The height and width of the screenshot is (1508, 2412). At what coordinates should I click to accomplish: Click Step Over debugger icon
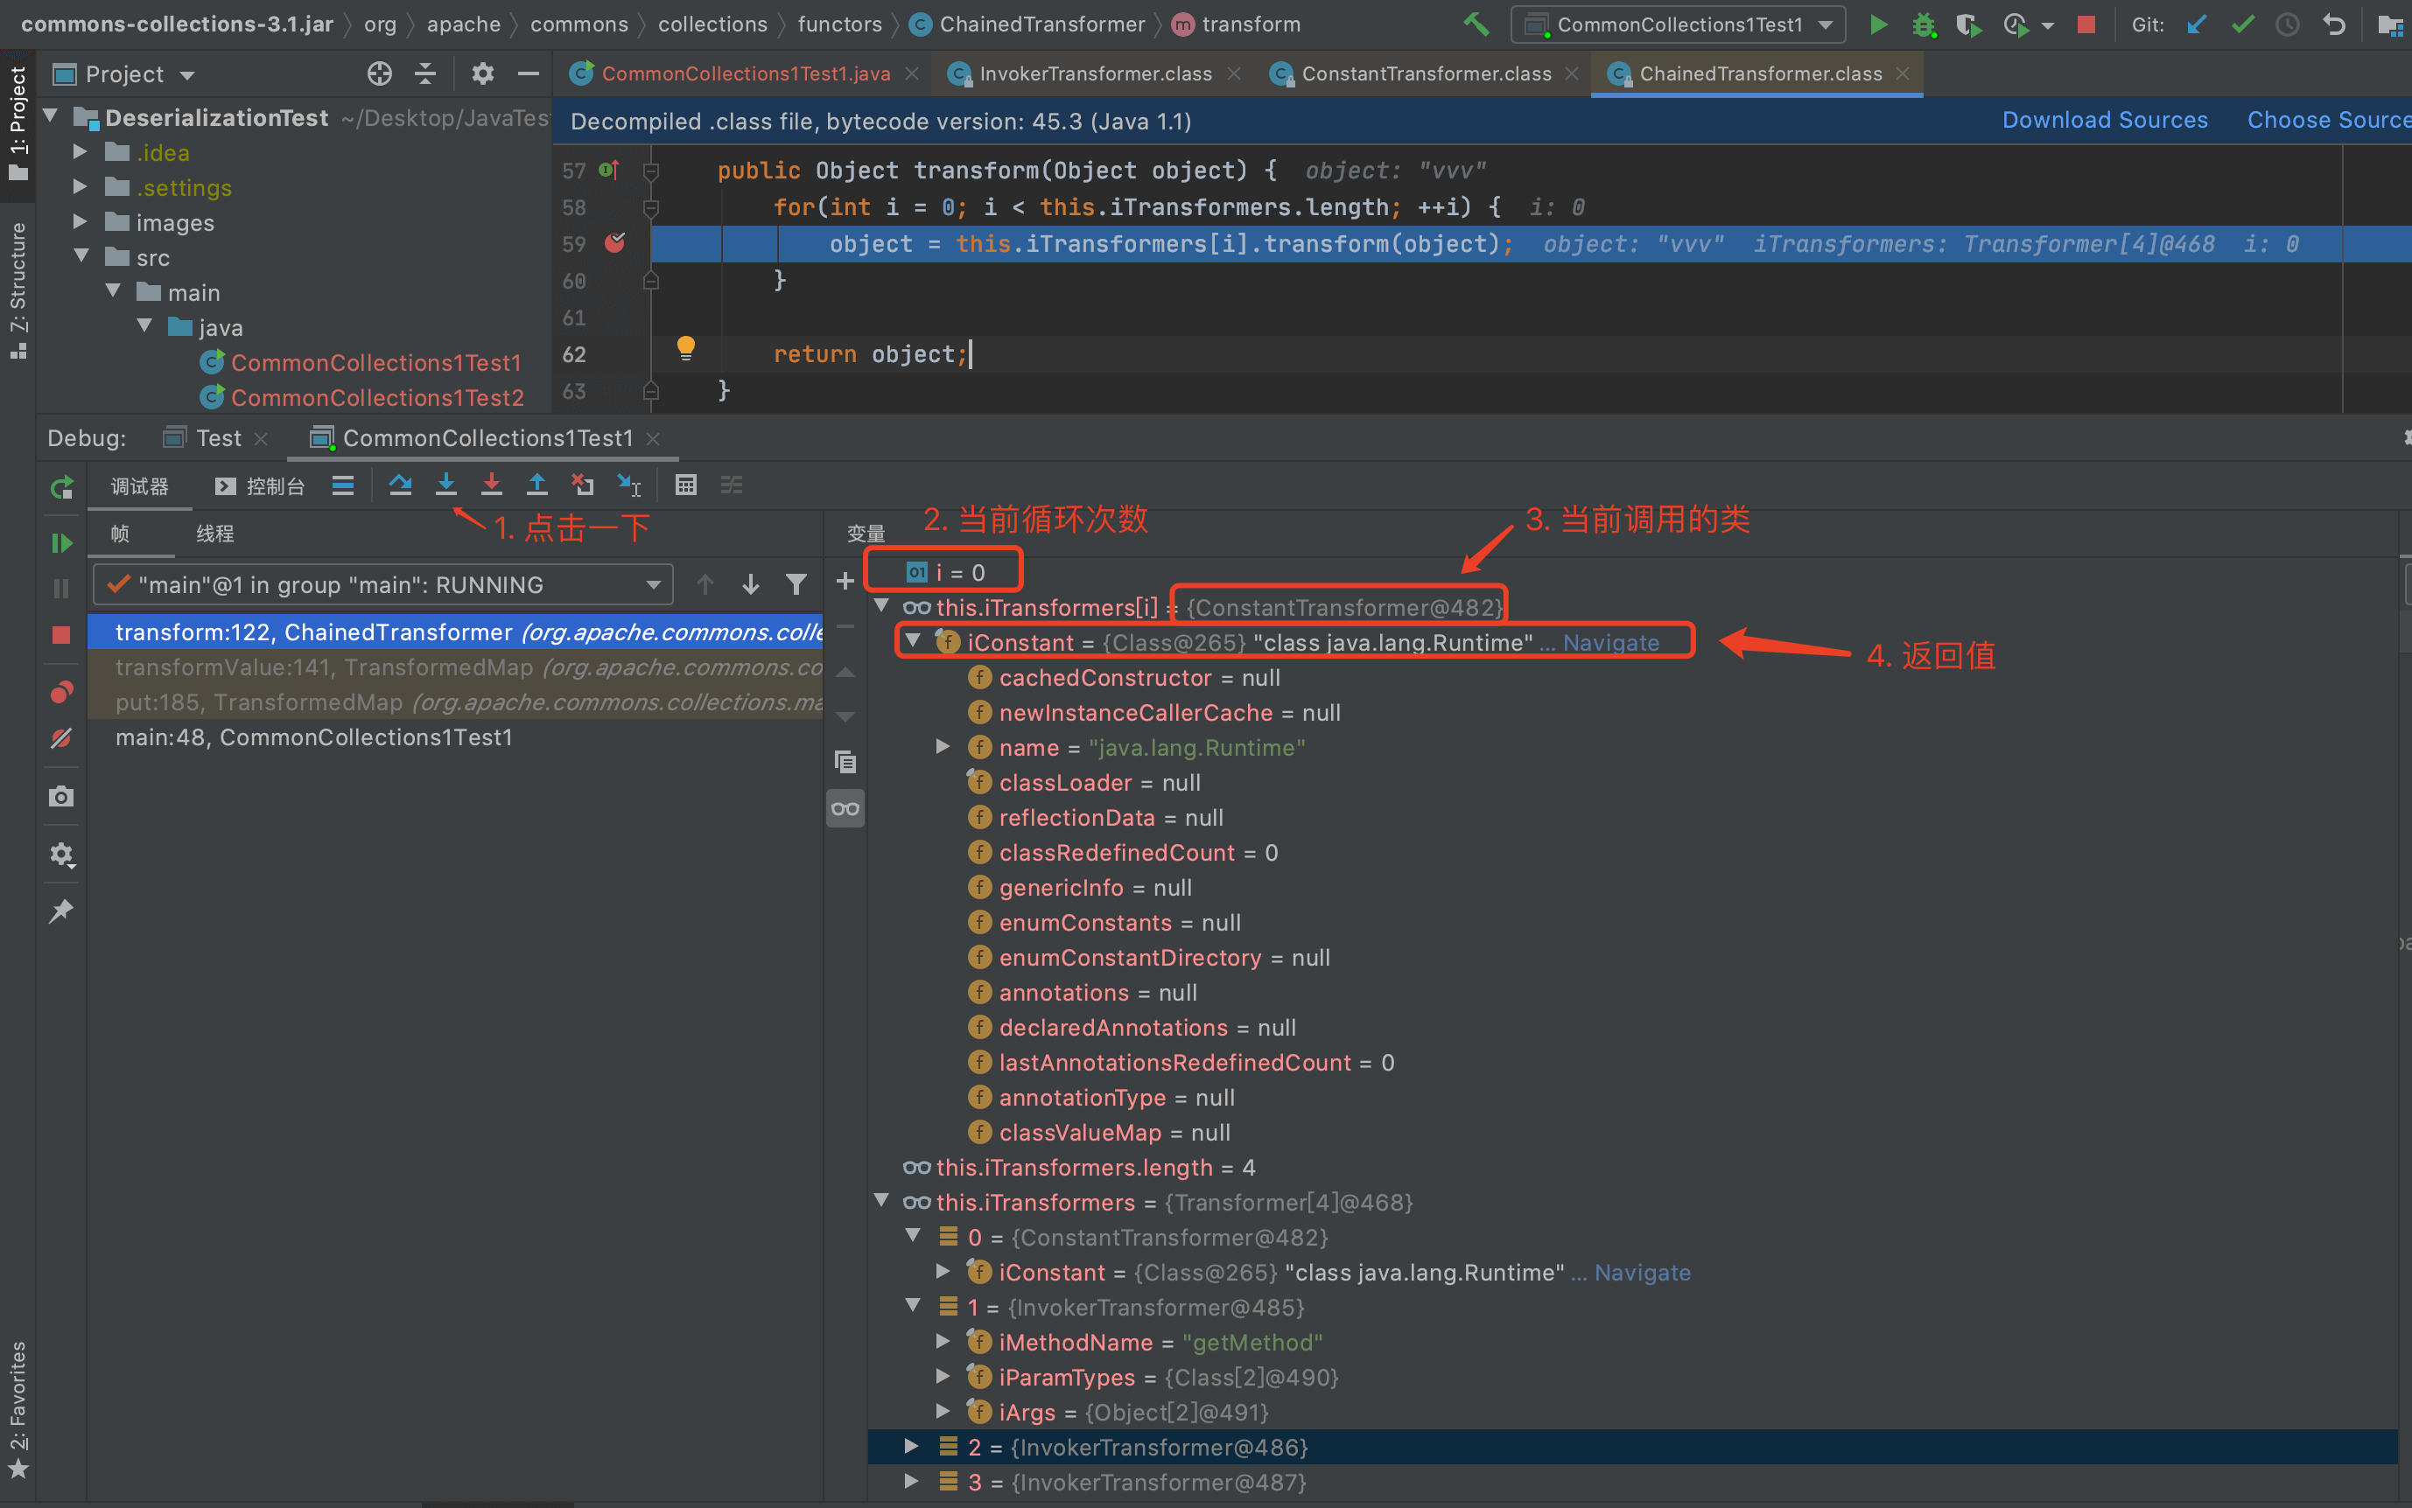tap(400, 485)
